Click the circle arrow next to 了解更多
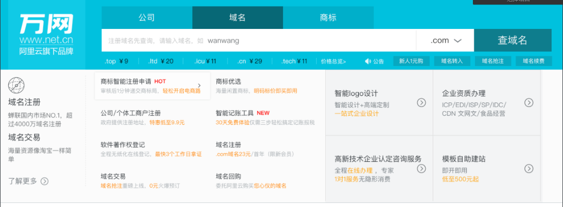Viewport: 563px width, 207px height. point(44,181)
